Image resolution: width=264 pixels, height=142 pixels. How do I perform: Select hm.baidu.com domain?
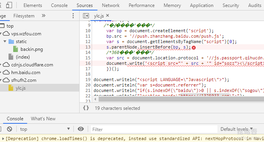pyautogui.click(x=26, y=73)
